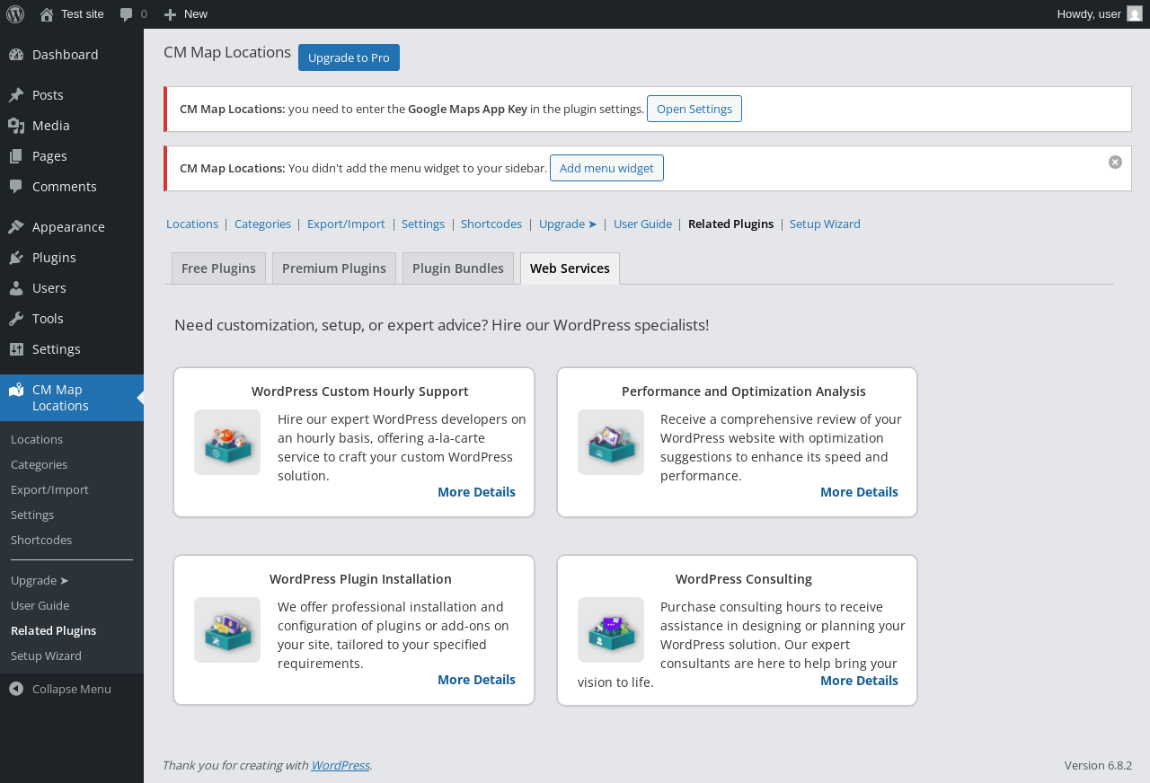Click the Add menu widget button
The image size is (1150, 783).
[x=606, y=168]
